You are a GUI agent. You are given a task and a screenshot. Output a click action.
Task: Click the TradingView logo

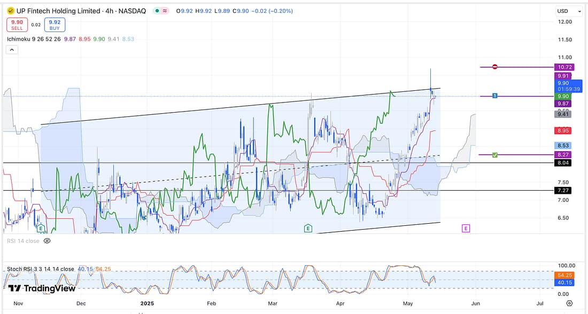click(x=42, y=288)
